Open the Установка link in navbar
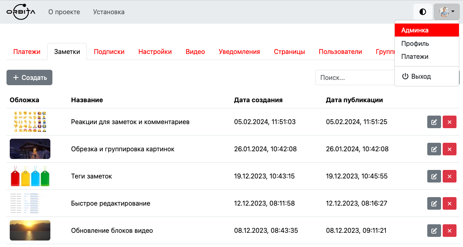463x247 pixels. tap(108, 12)
